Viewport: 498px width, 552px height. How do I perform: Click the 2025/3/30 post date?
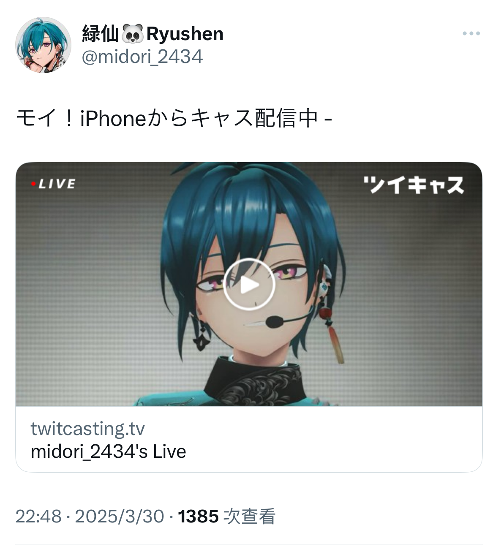tap(120, 517)
